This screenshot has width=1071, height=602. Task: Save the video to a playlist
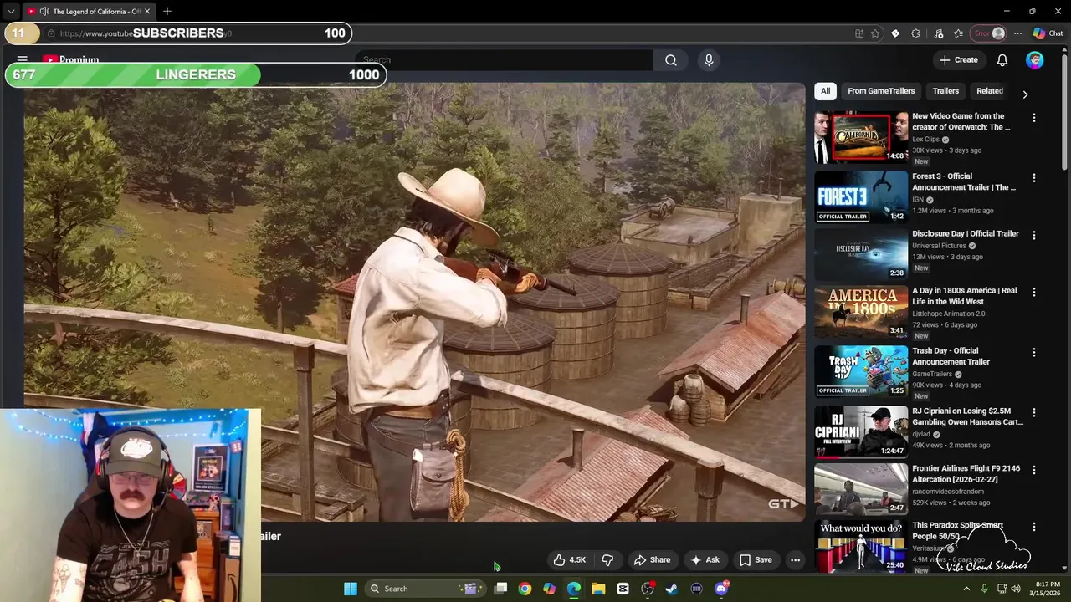tap(756, 560)
